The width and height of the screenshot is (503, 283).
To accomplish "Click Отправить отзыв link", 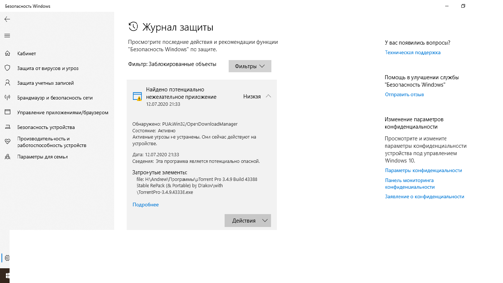I will tap(404, 94).
